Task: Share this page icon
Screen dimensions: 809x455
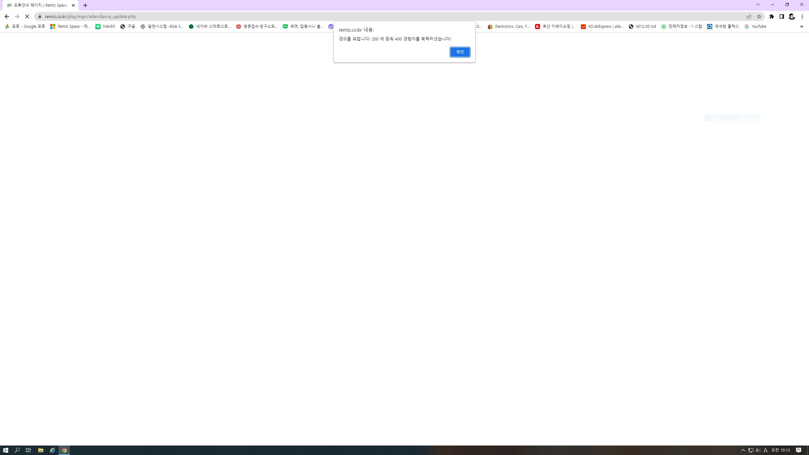Action: click(x=749, y=16)
